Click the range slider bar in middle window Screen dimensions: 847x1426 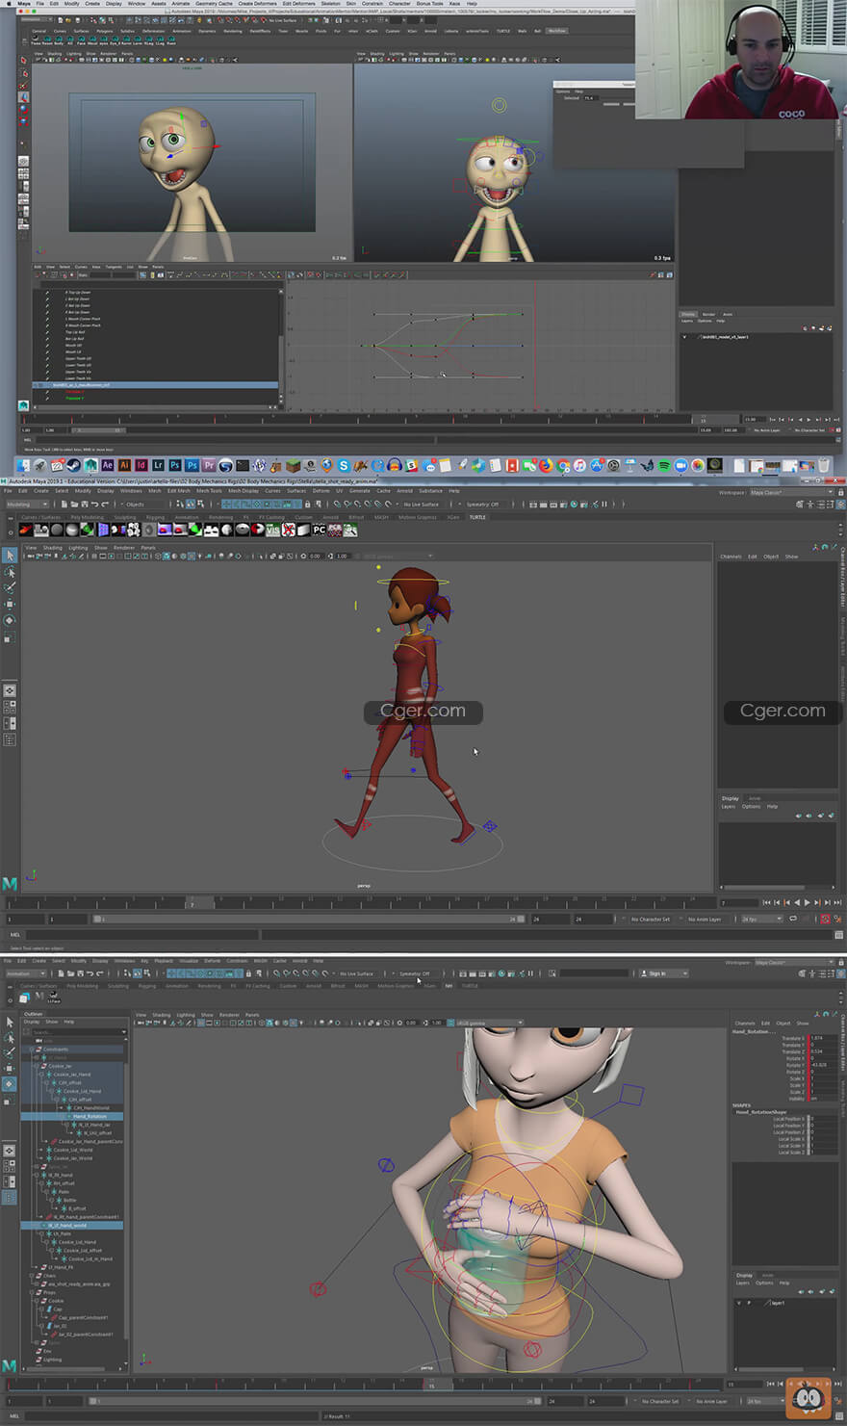coord(308,920)
